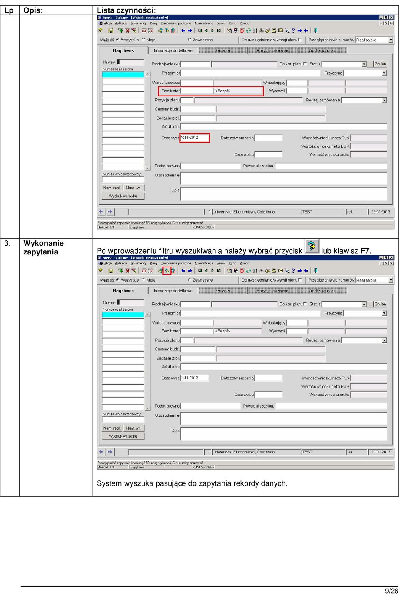Tick 'Do kor. planu' checkbox in second screenshot
This screenshot has height=594, width=400.
point(305,304)
